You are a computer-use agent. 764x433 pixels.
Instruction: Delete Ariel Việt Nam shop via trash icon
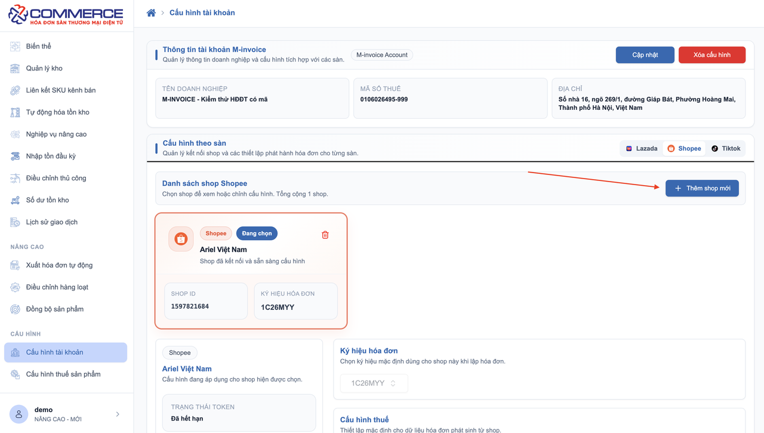pyautogui.click(x=325, y=235)
